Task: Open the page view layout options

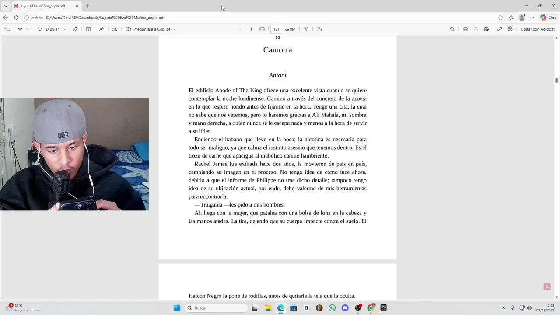Action: pos(319,29)
